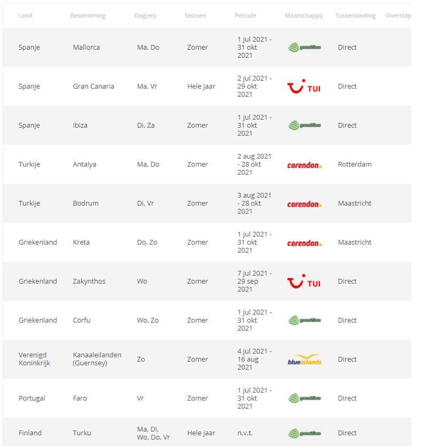Select the Corendon logo in the Antalya row
This screenshot has width=421, height=446.
point(304,165)
